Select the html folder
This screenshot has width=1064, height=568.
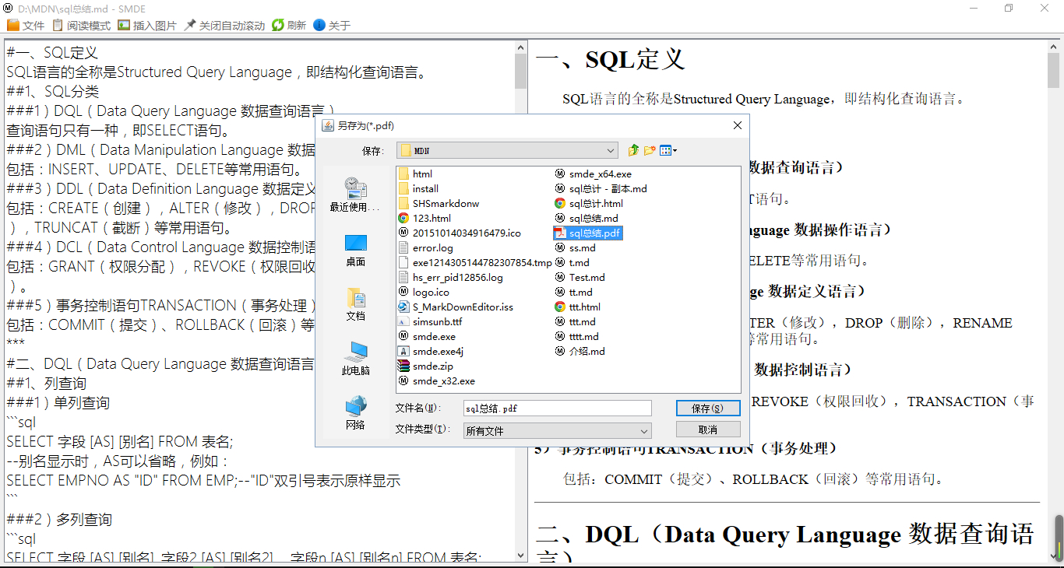point(415,174)
